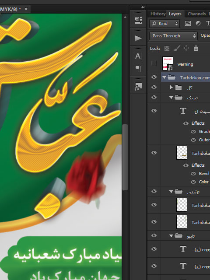Filter layers by adjustment layer icon
The height and width of the screenshot is (280, 210).
[x=198, y=23]
